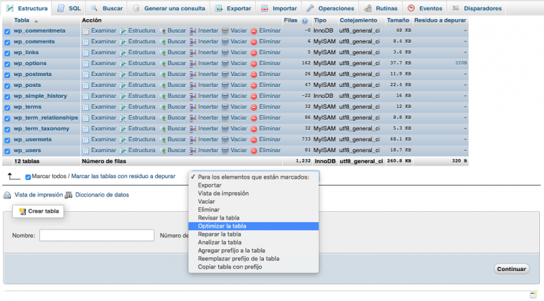Click Generar una consulta tab icon
Image resolution: width=544 pixels, height=301 pixels.
[x=137, y=8]
